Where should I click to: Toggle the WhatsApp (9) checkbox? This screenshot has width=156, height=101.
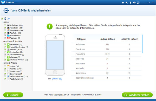(x=5, y=57)
